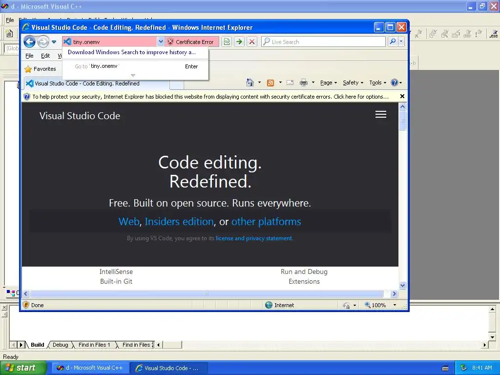
Task: Open Internet Explorer File menu
Action: click(x=29, y=56)
